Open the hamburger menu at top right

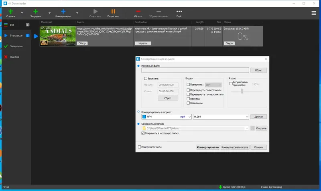pyautogui.click(x=314, y=13)
